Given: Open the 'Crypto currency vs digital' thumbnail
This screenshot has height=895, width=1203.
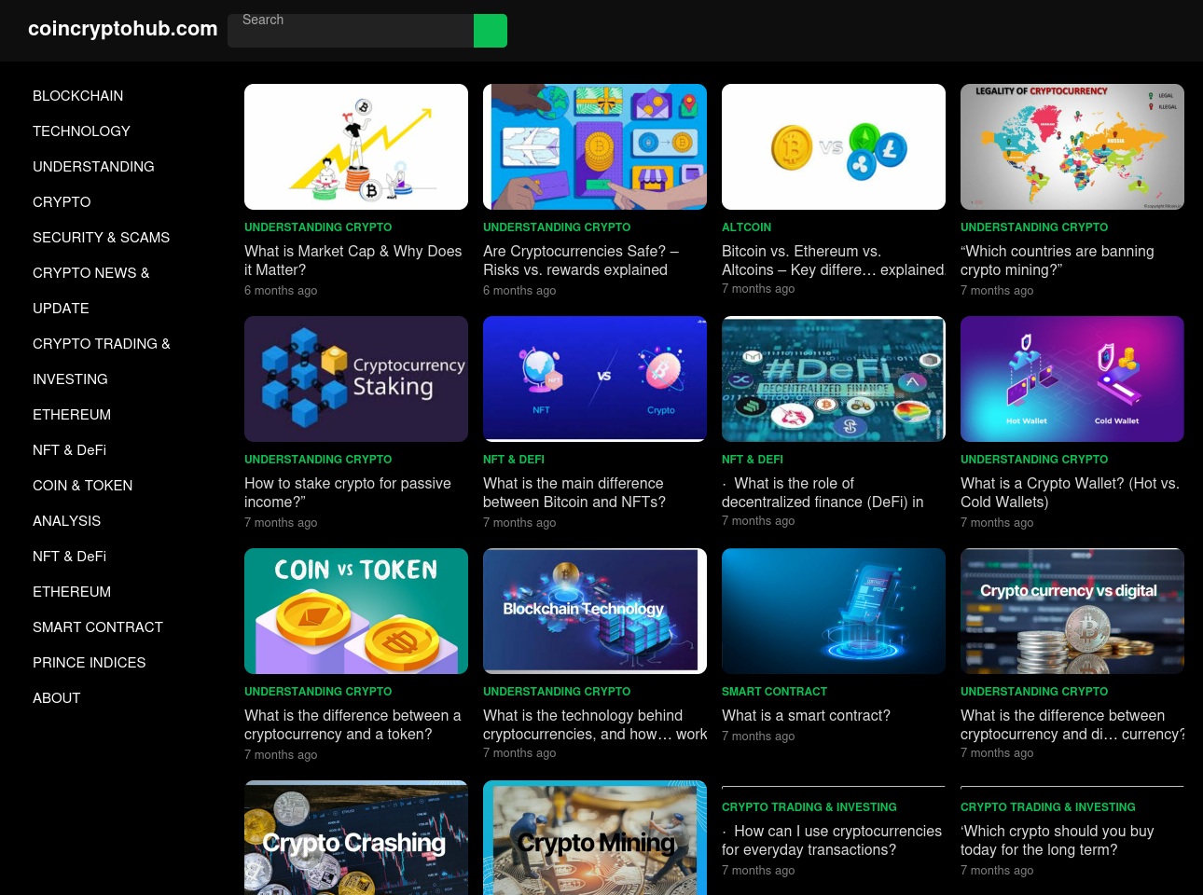Looking at the screenshot, I should pyautogui.click(x=1072, y=612).
